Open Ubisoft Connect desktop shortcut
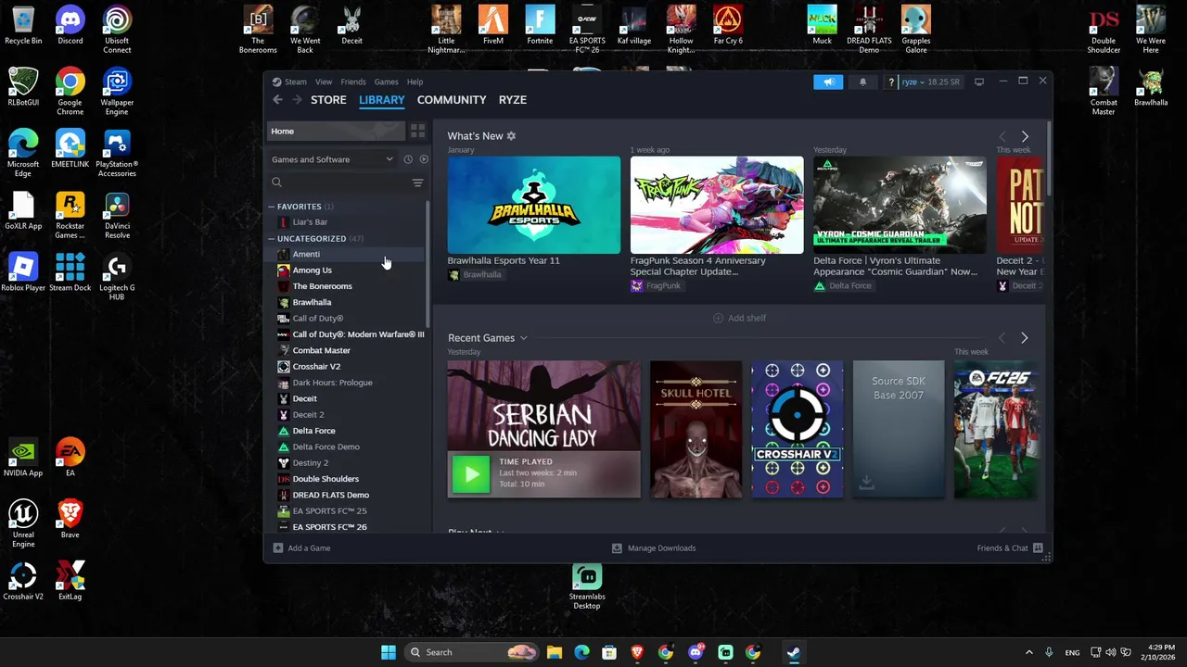The image size is (1187, 667). pos(117,30)
